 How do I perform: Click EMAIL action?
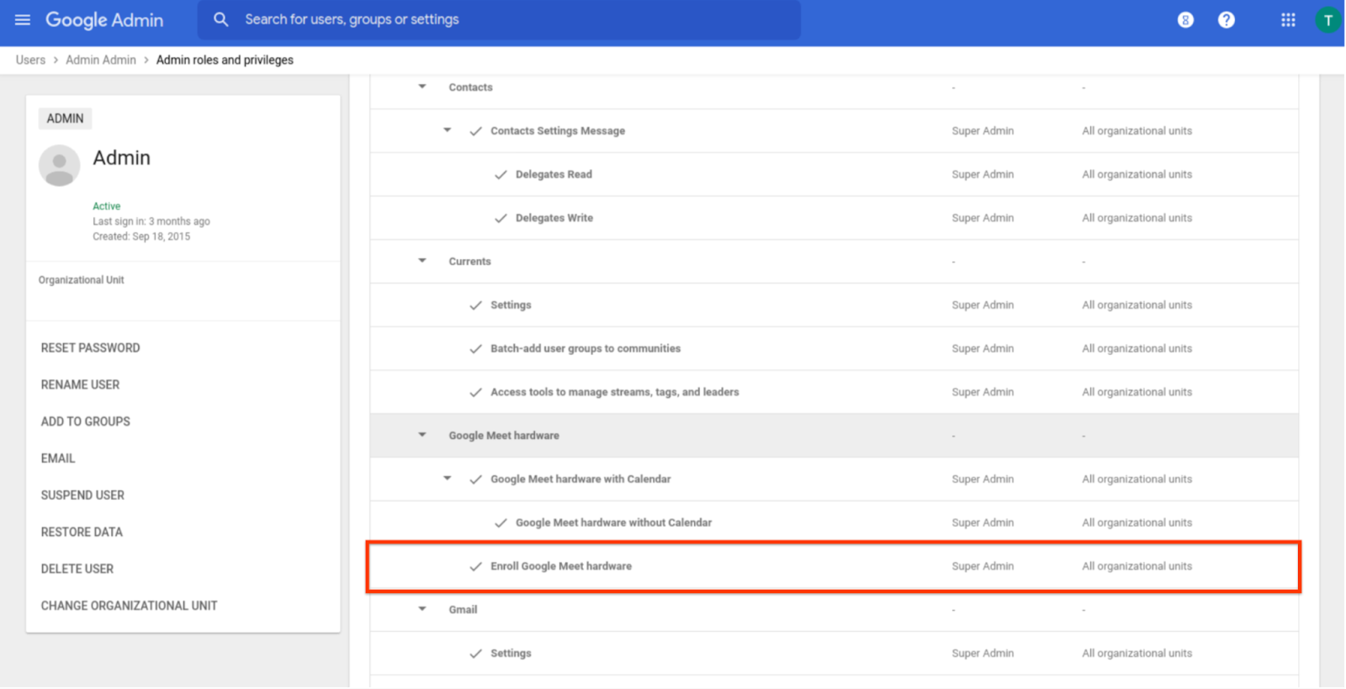[58, 458]
